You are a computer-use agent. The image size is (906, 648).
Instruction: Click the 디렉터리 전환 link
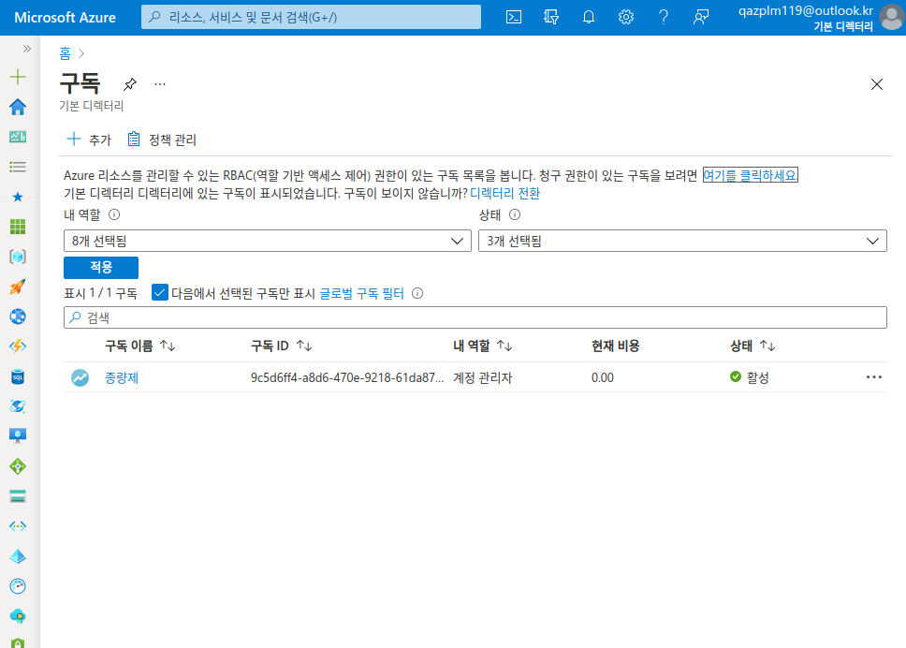point(505,193)
